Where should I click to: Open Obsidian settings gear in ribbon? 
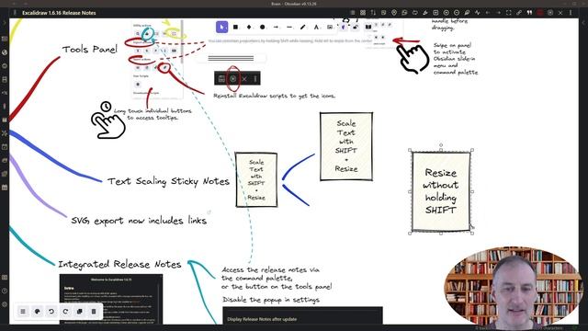point(5,304)
